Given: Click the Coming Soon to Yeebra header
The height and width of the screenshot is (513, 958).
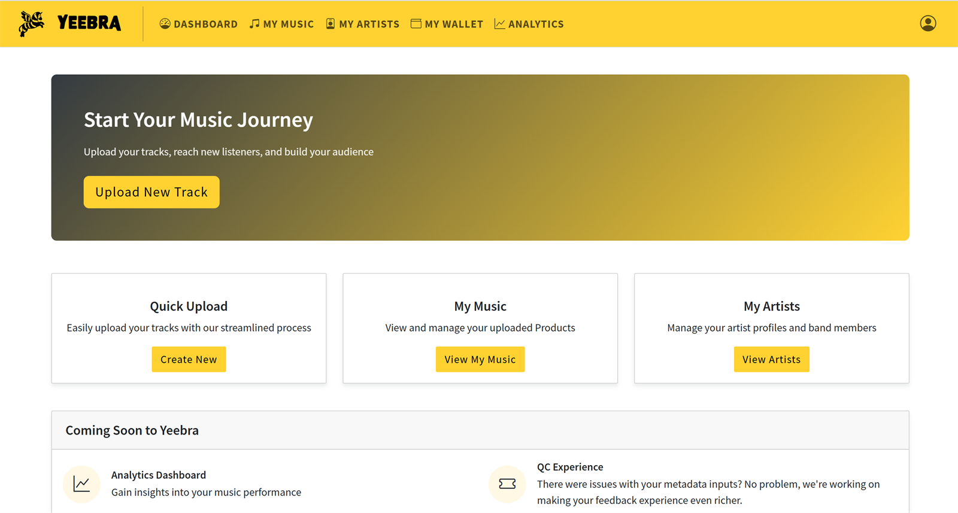Looking at the screenshot, I should (x=132, y=430).
